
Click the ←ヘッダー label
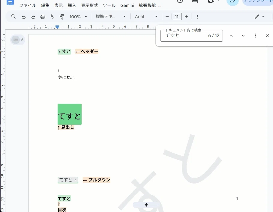coord(87,52)
